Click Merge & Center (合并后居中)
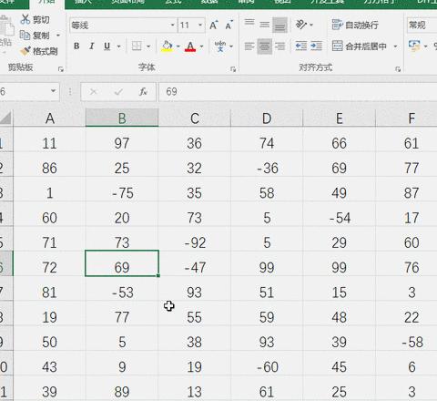 360,46
